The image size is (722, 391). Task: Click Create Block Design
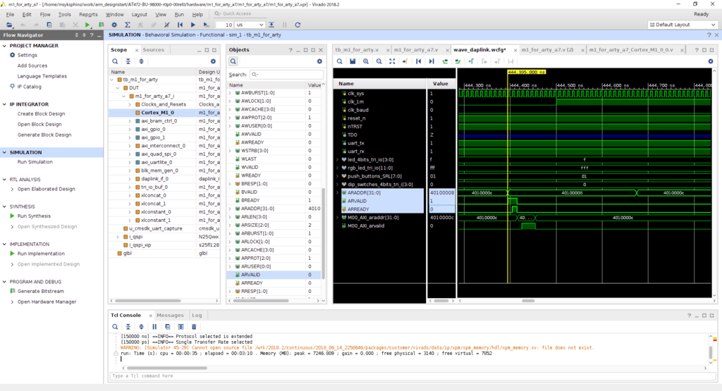pyautogui.click(x=41, y=113)
